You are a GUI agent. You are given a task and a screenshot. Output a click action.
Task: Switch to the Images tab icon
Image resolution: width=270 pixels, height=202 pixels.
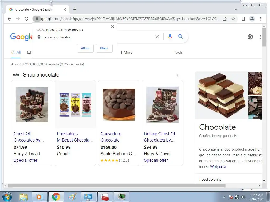[29, 53]
